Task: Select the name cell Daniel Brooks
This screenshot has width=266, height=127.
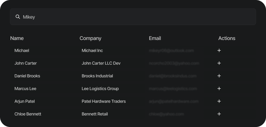Action: [x=27, y=76]
